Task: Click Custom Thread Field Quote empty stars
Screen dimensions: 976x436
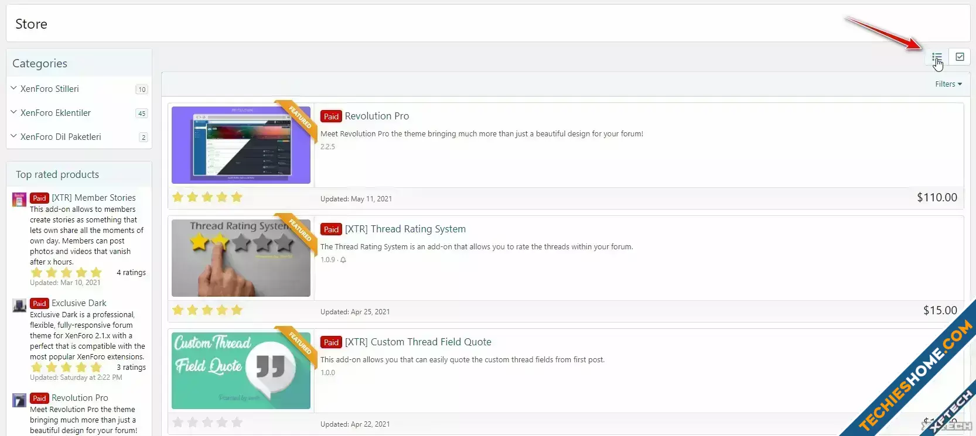Action: (207, 423)
